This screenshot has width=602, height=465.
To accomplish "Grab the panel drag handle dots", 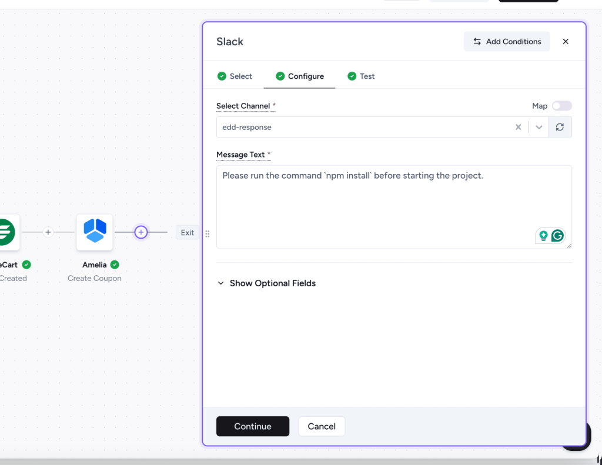I will click(x=208, y=234).
